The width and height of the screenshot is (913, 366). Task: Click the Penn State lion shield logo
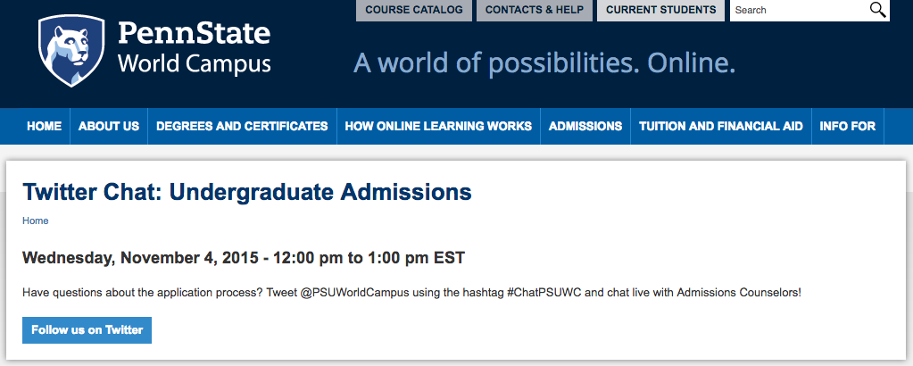tap(71, 51)
